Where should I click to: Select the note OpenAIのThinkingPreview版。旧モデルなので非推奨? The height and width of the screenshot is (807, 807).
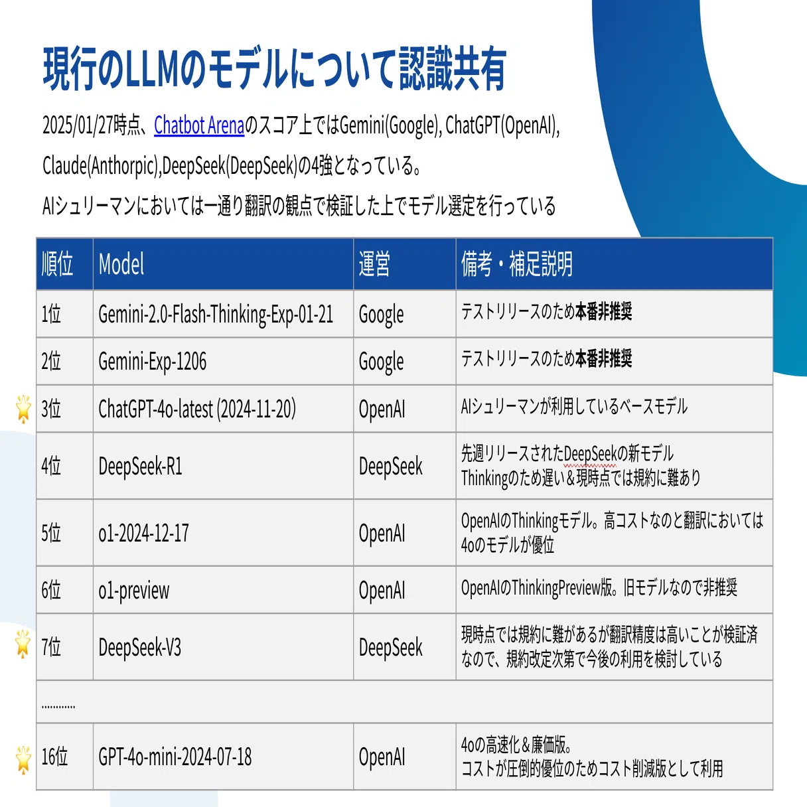(599, 587)
